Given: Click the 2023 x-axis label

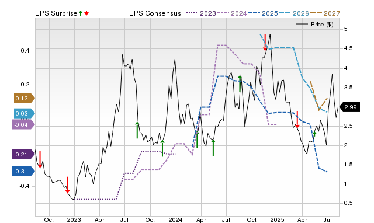Looking at the screenshot, I should tap(74, 219).
